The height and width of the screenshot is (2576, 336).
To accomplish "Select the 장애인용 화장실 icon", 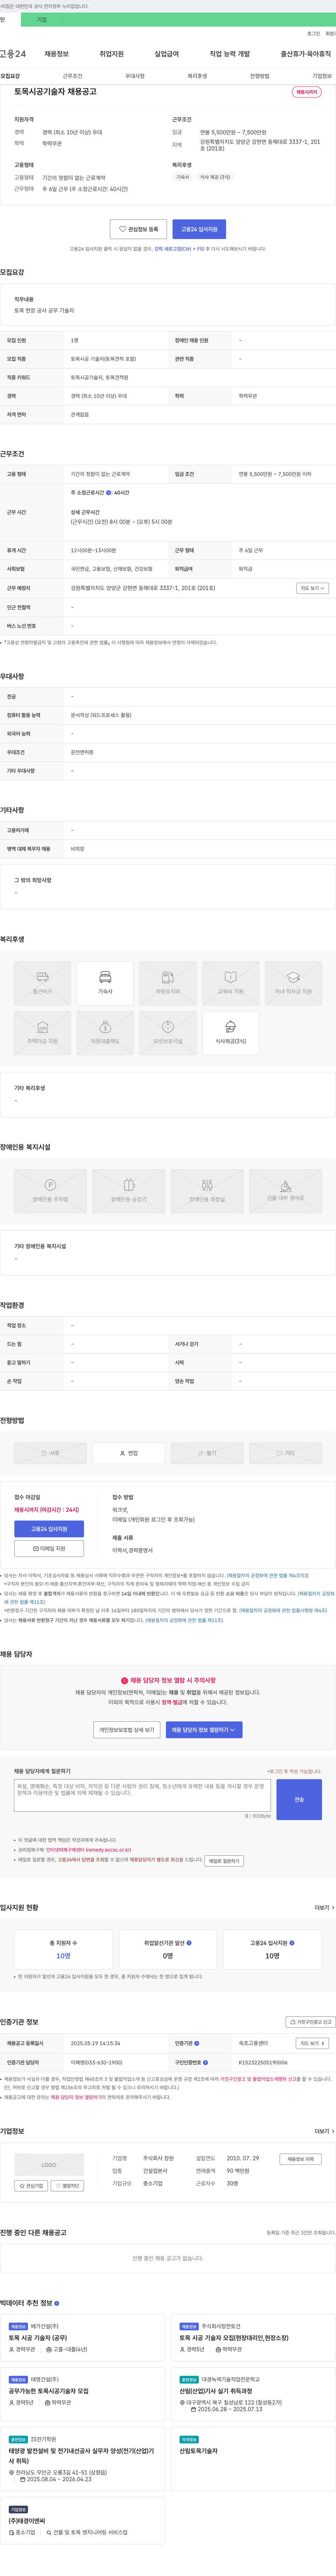I will (207, 1191).
